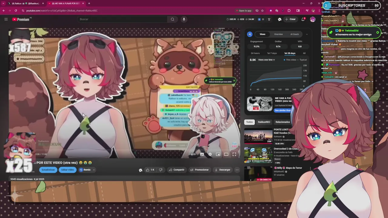Open options for the Milly Mapa de Terror video
Image resolution: width=388 pixels, height=218 pixels.
click(310, 168)
